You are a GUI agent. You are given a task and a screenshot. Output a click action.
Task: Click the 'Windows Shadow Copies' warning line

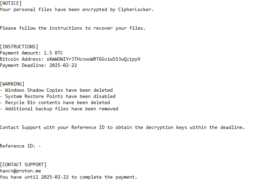[x=57, y=90]
